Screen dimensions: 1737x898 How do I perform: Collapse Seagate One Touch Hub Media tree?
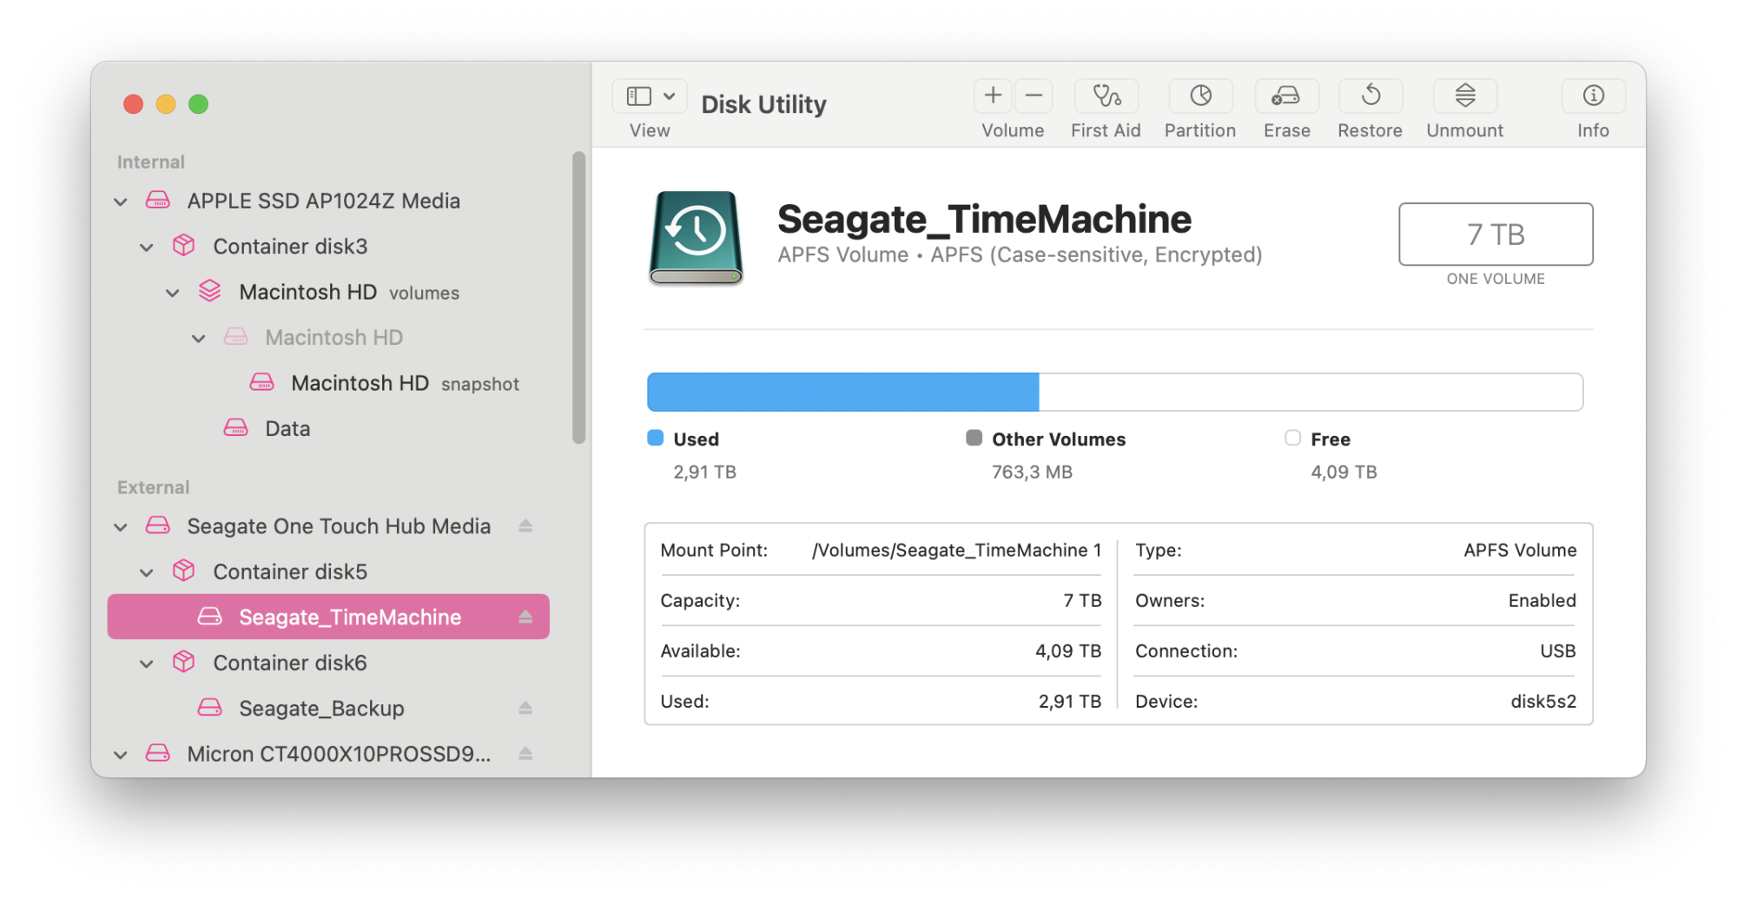pyautogui.click(x=121, y=527)
